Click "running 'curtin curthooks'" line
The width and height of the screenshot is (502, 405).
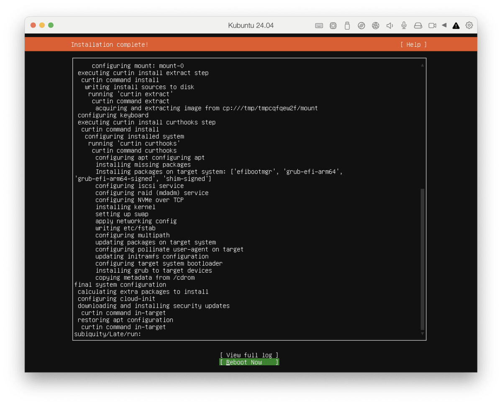click(x=134, y=144)
